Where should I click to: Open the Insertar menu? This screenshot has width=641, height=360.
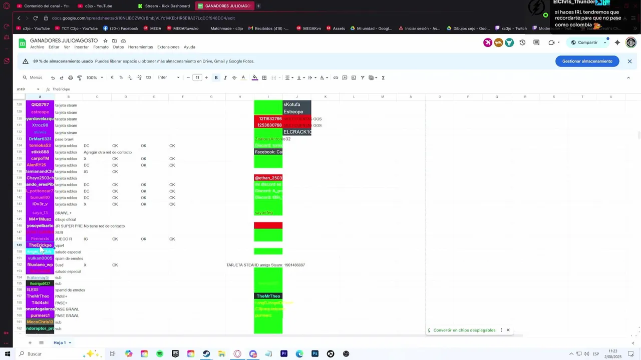point(82,47)
